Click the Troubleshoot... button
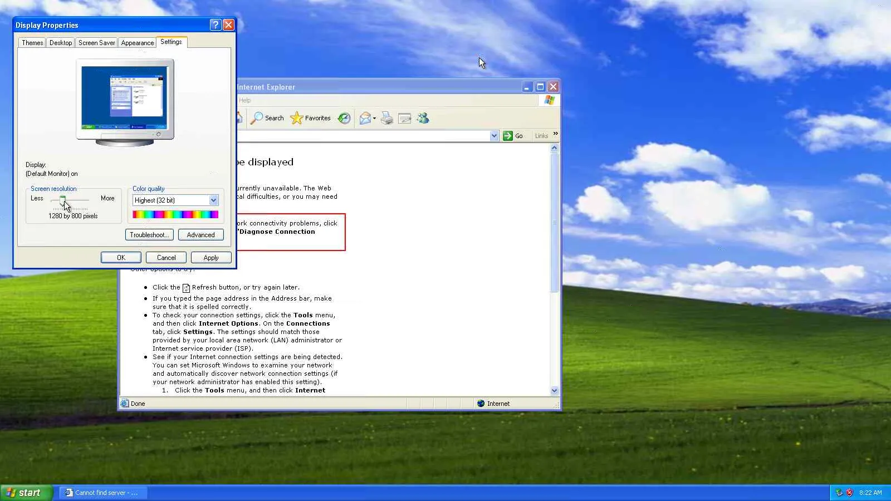Image resolution: width=891 pixels, height=501 pixels. pos(149,235)
